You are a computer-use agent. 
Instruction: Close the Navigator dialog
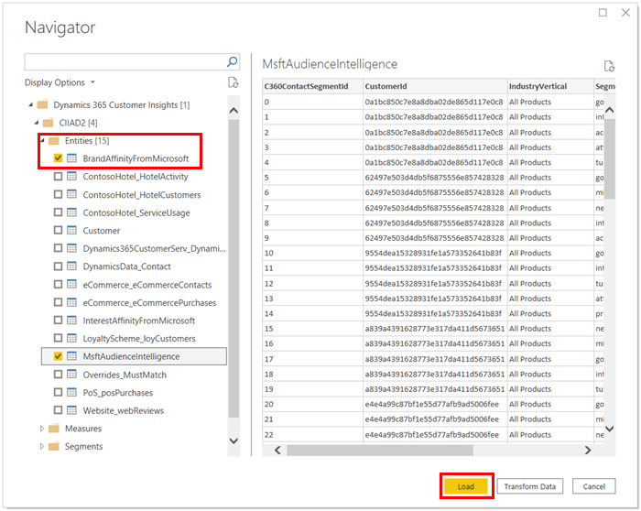tap(625, 13)
